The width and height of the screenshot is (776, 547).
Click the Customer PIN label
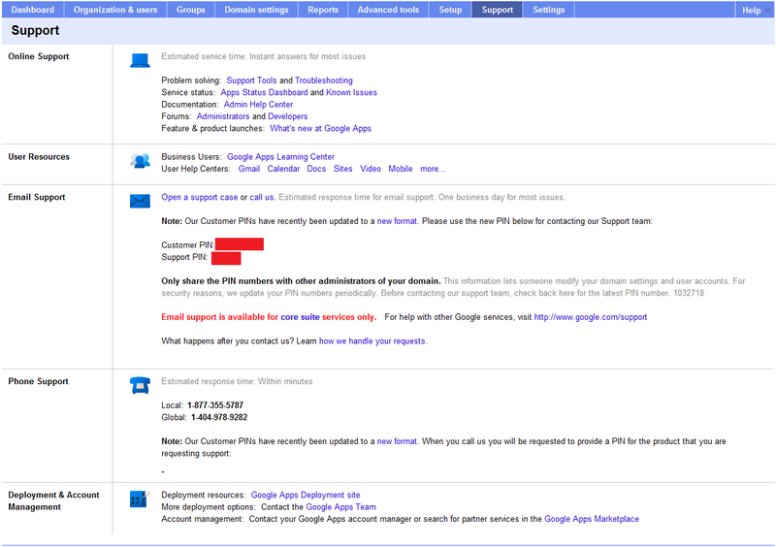tap(188, 245)
